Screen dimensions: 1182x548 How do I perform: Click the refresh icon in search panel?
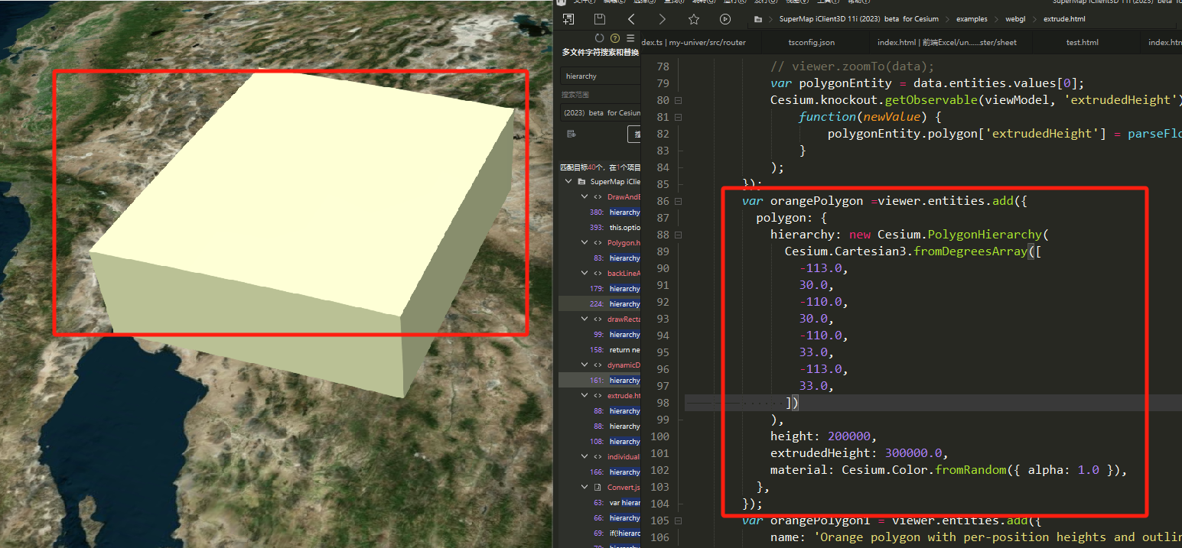coord(600,38)
